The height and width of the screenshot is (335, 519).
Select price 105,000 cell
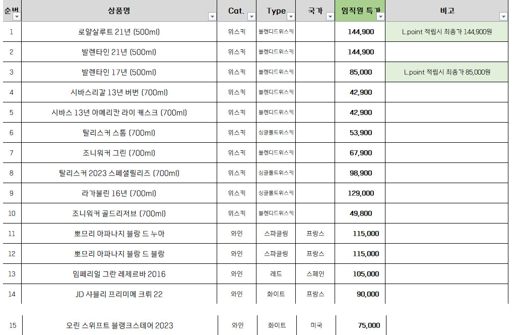point(360,274)
